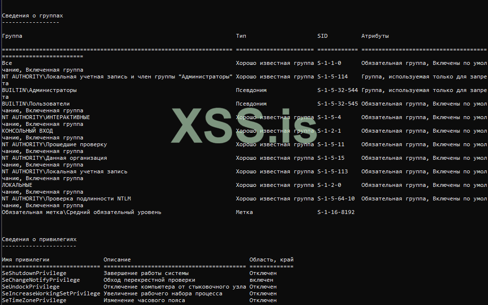Click SID value S-1-5-113
Image resolution: width=488 pixels, height=305 pixels.
[x=333, y=171]
